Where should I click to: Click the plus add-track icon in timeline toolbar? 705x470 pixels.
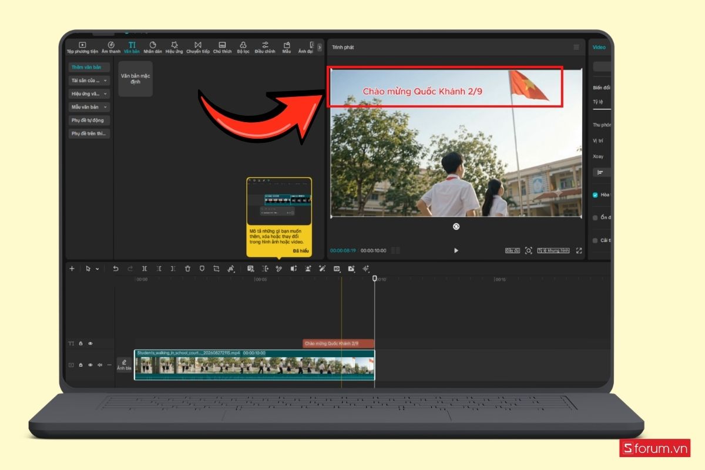pyautogui.click(x=72, y=268)
